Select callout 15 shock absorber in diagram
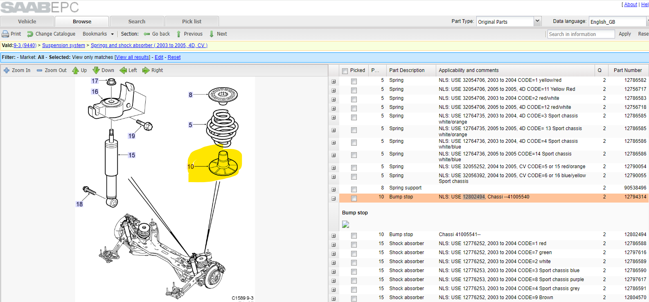 point(132,155)
